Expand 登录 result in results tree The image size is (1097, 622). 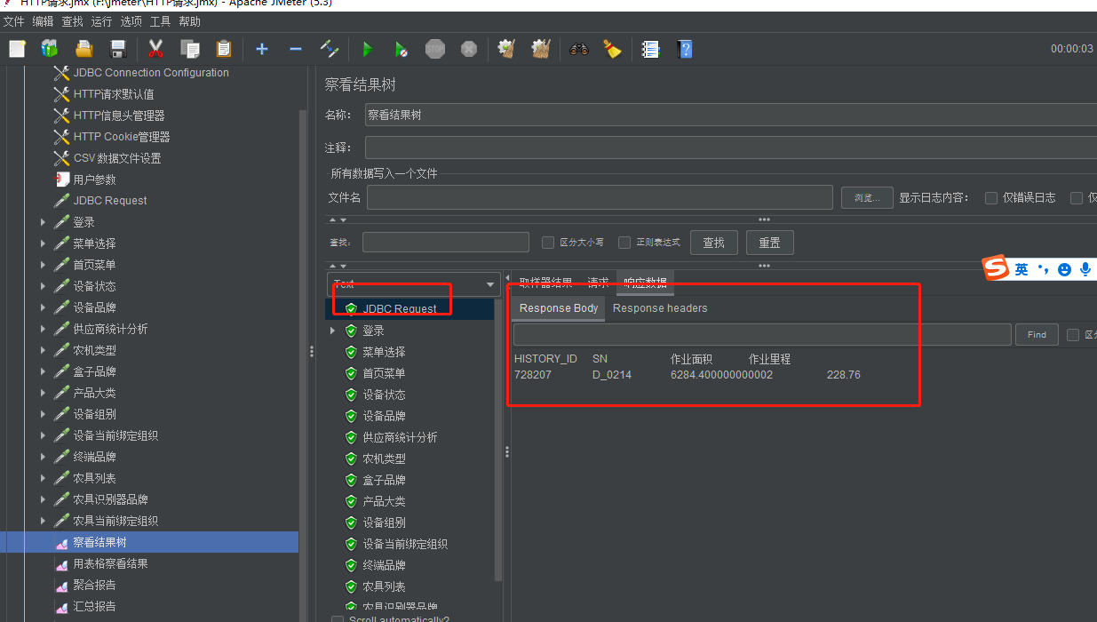click(x=333, y=331)
